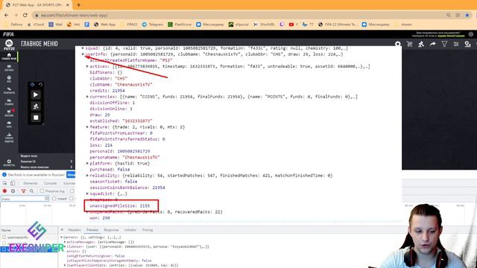Open the iCloud bookmark

point(36,25)
